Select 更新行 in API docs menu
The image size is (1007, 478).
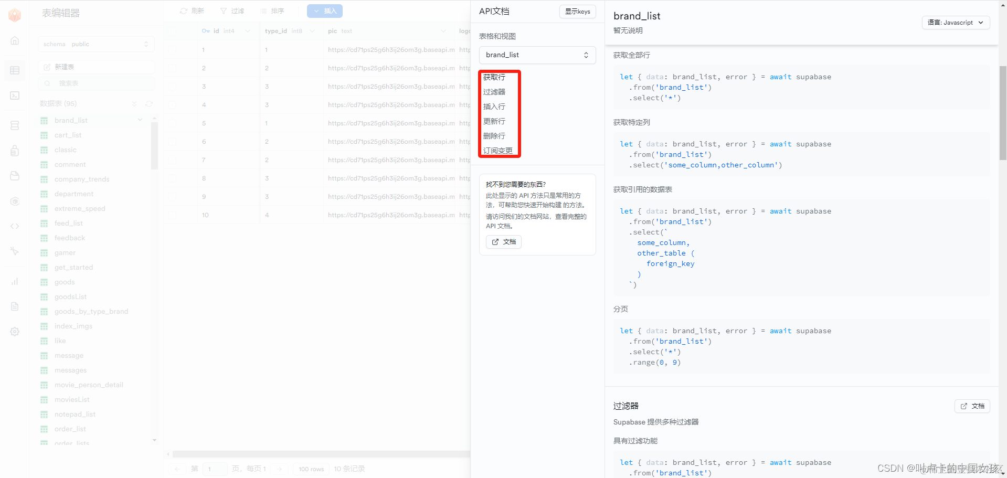pyautogui.click(x=494, y=121)
